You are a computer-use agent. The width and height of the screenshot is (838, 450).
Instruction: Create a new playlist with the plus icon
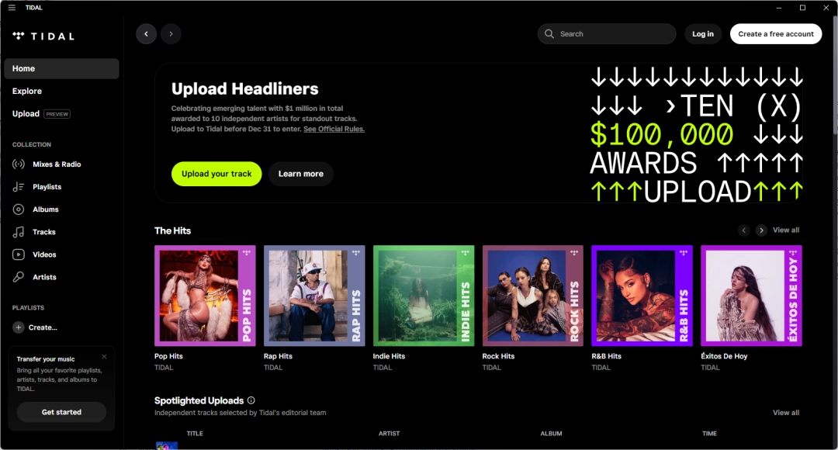point(17,327)
